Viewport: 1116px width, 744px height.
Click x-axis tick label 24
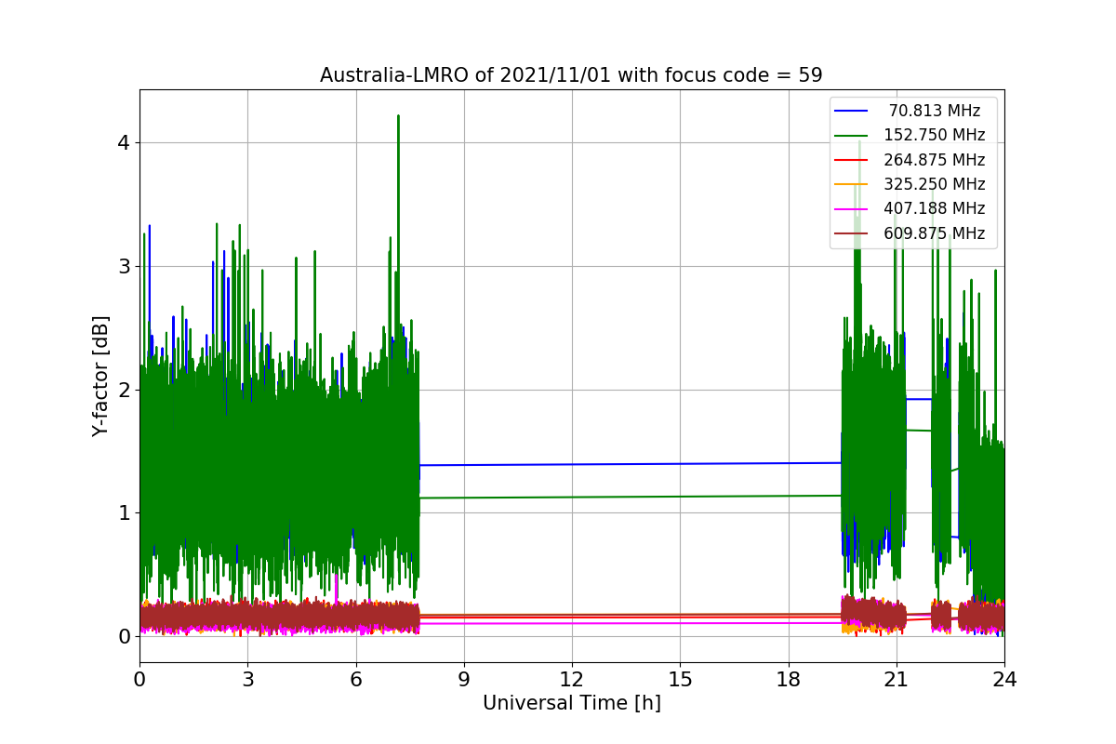(1004, 680)
